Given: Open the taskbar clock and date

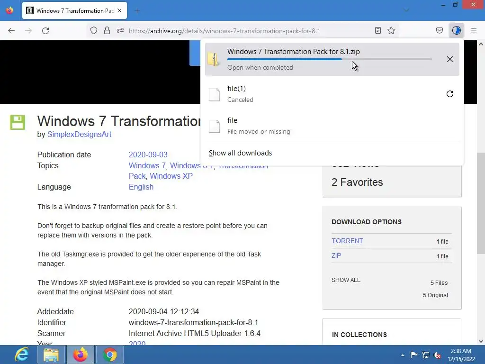Looking at the screenshot, I should [461, 355].
